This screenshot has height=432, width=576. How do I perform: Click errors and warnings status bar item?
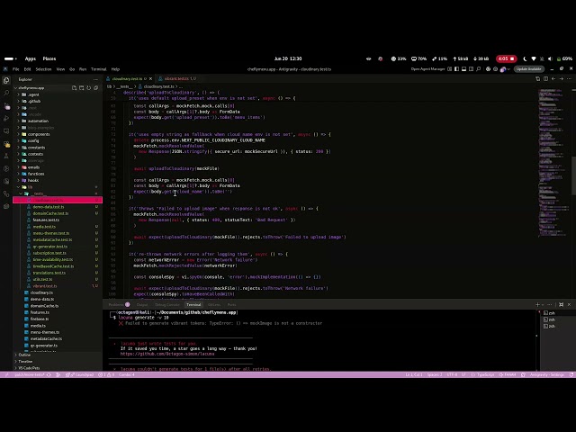pyautogui.click(x=107, y=374)
